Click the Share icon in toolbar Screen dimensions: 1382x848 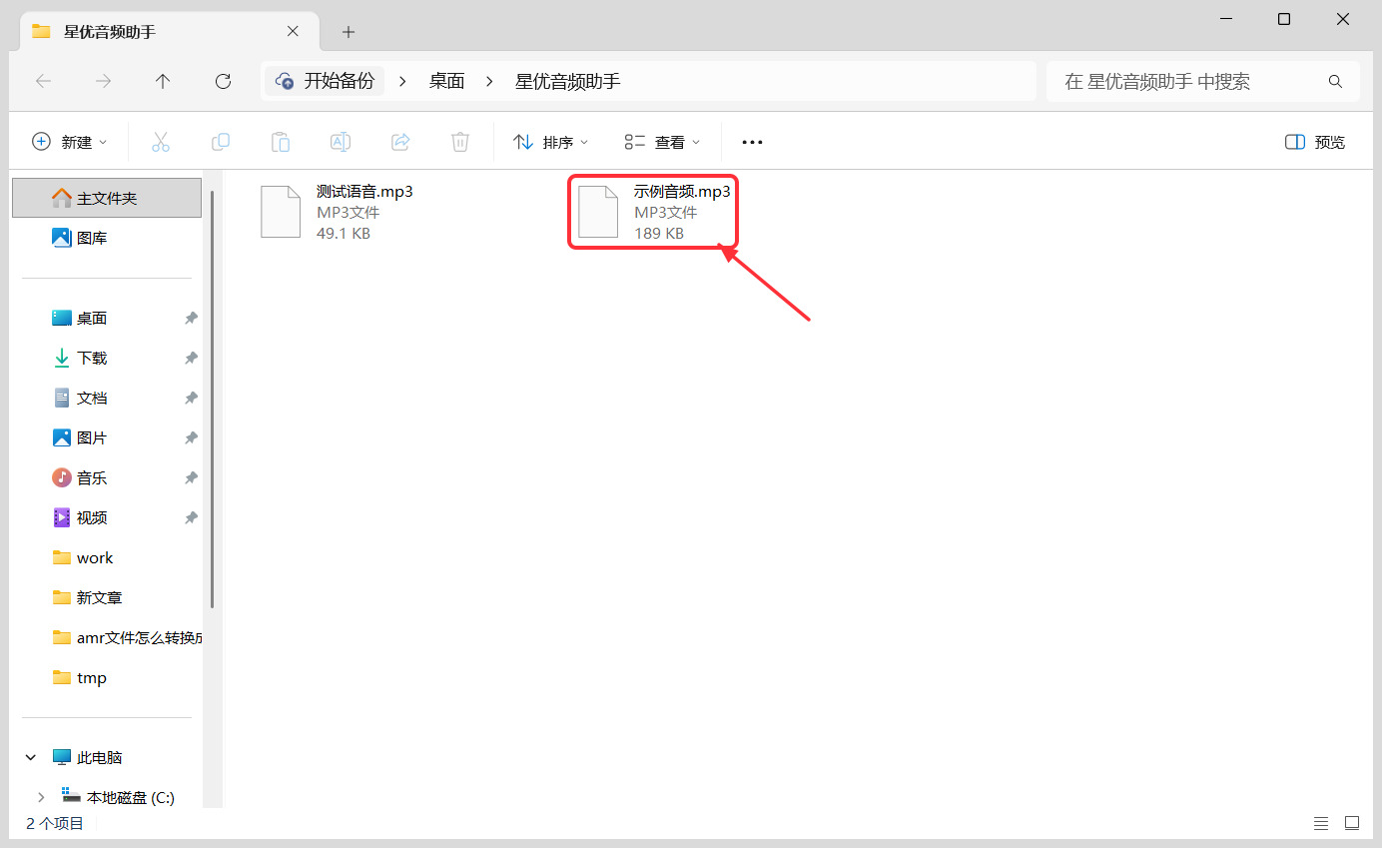400,142
